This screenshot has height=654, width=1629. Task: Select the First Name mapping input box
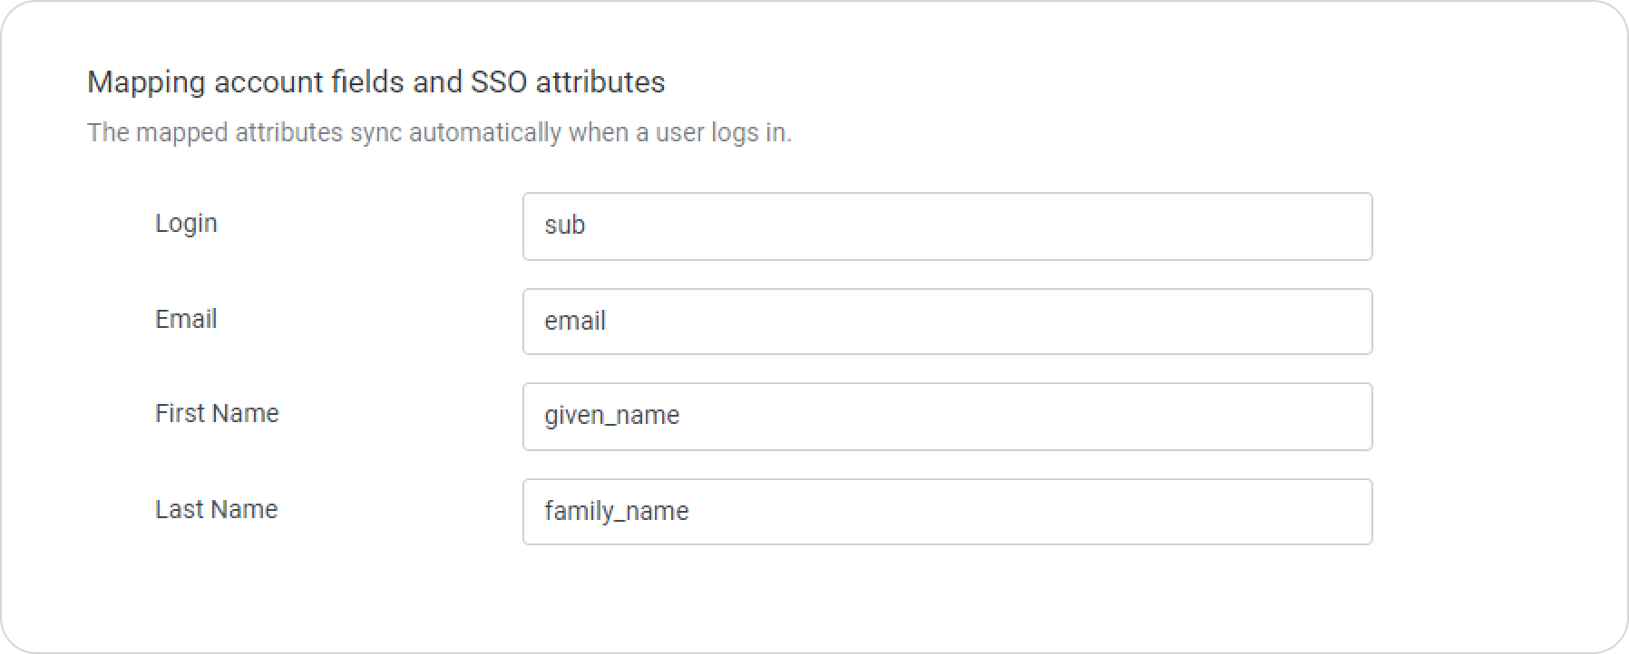[947, 417]
